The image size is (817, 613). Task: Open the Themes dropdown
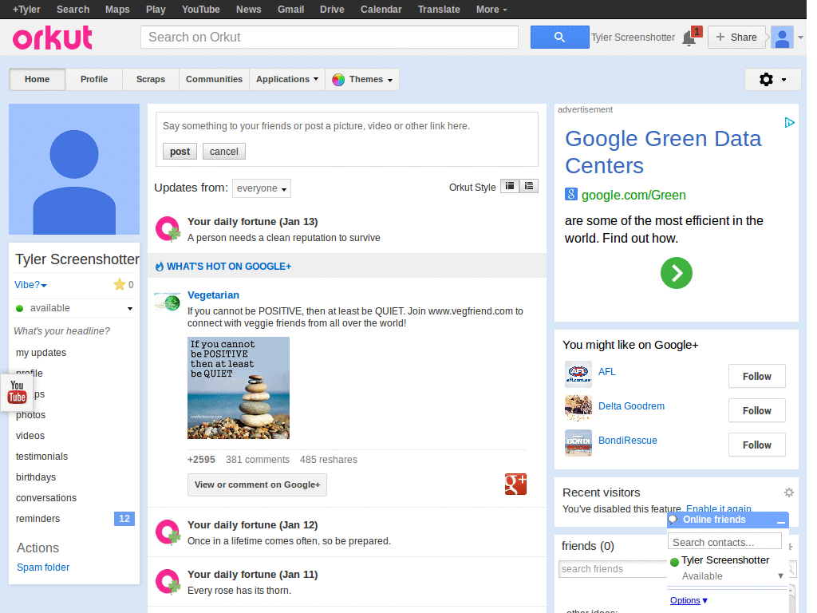click(x=362, y=79)
